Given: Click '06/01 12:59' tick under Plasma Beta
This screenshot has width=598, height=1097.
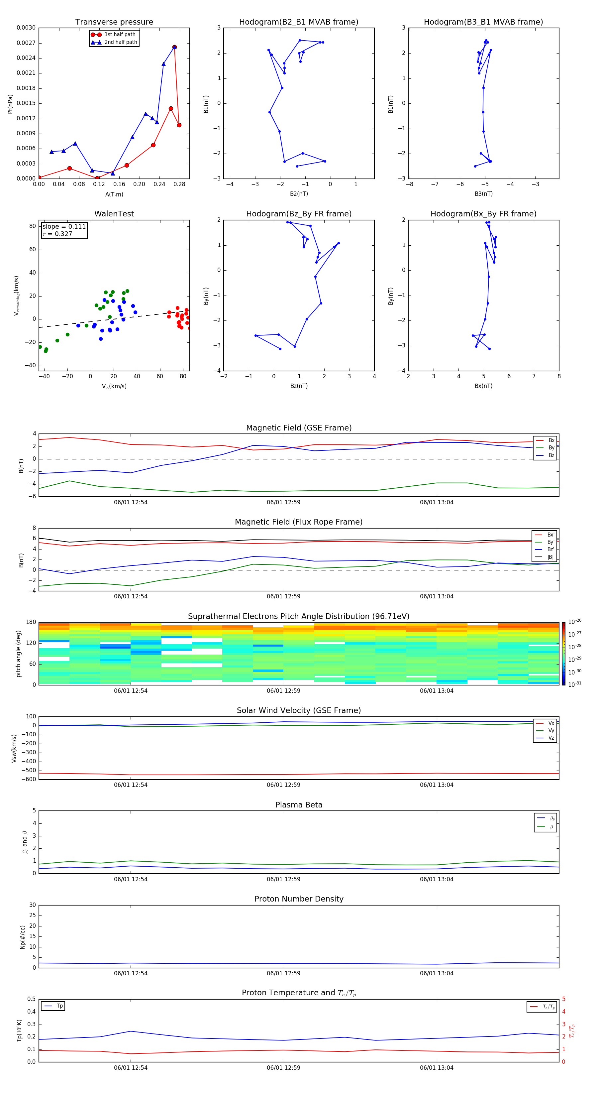Looking at the screenshot, I should click(283, 879).
